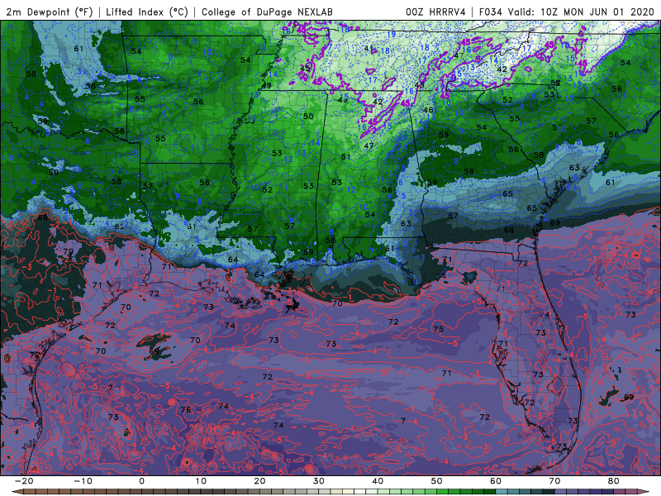Image resolution: width=661 pixels, height=496 pixels.
Task: Click the '80' label on the color scale
Action: click(x=614, y=481)
